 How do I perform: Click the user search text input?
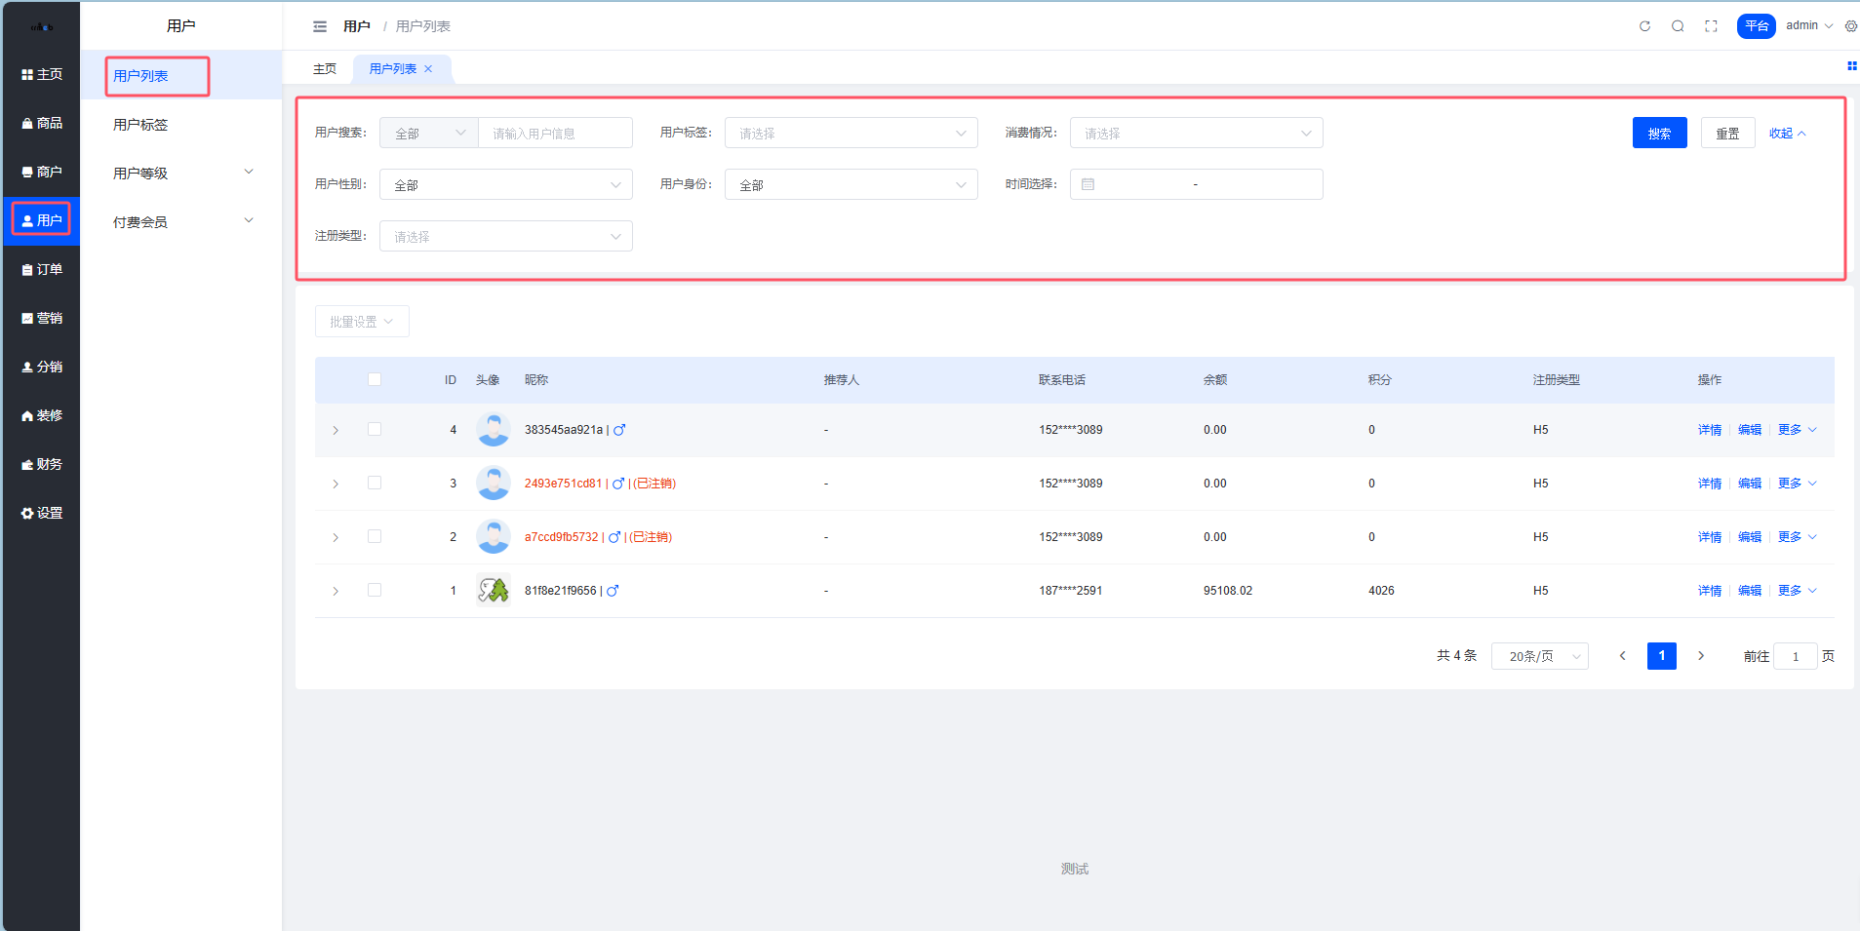pyautogui.click(x=554, y=133)
